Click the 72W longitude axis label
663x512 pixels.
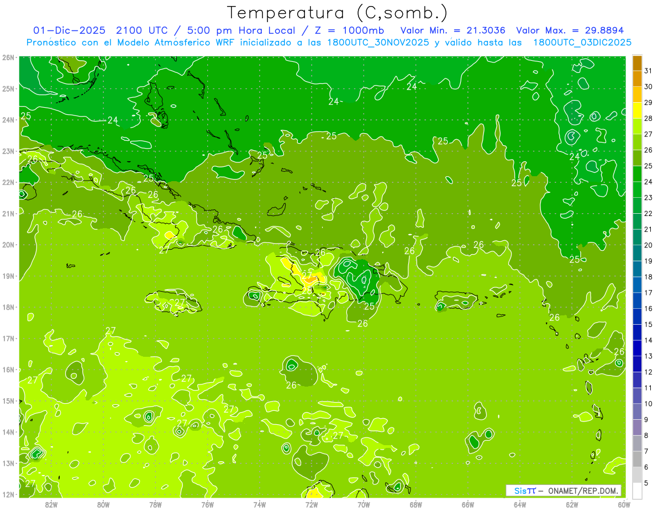(x=312, y=504)
